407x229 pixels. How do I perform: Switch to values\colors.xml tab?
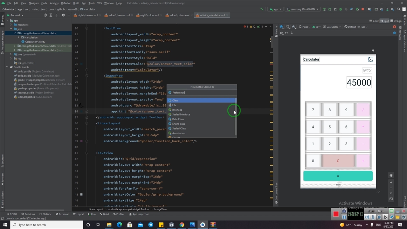click(179, 15)
